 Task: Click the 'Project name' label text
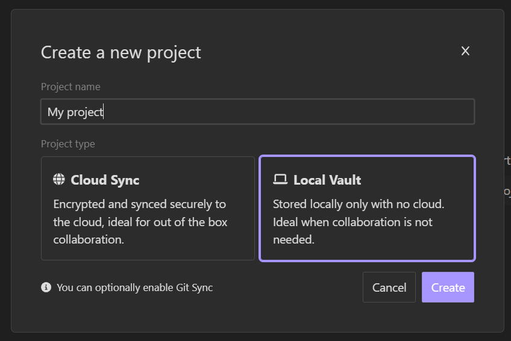point(71,87)
